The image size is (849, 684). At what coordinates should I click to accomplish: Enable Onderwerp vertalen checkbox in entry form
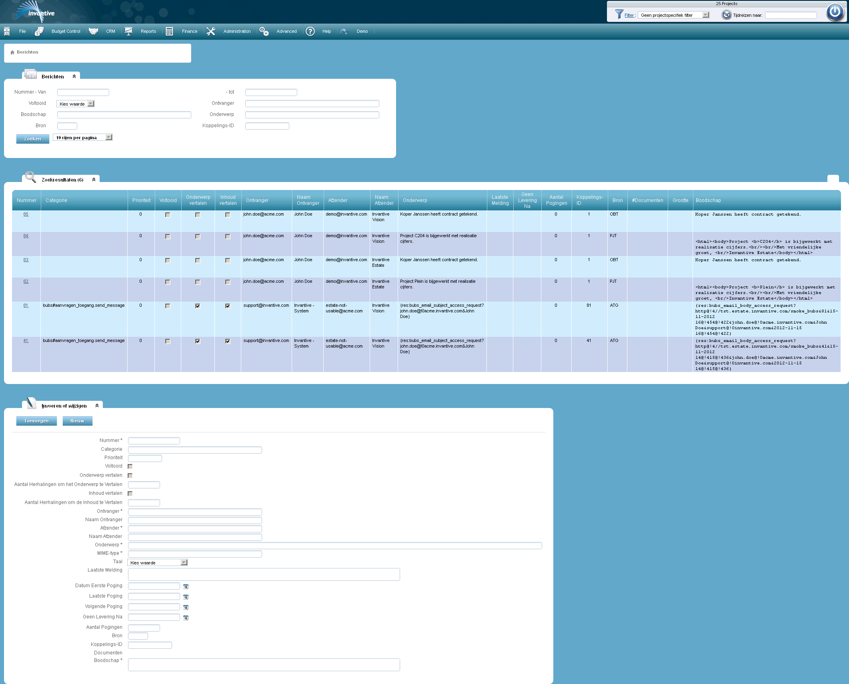tap(130, 475)
